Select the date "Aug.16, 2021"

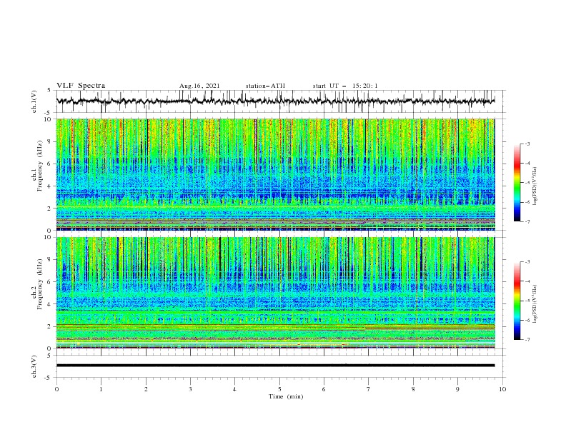tap(199, 86)
